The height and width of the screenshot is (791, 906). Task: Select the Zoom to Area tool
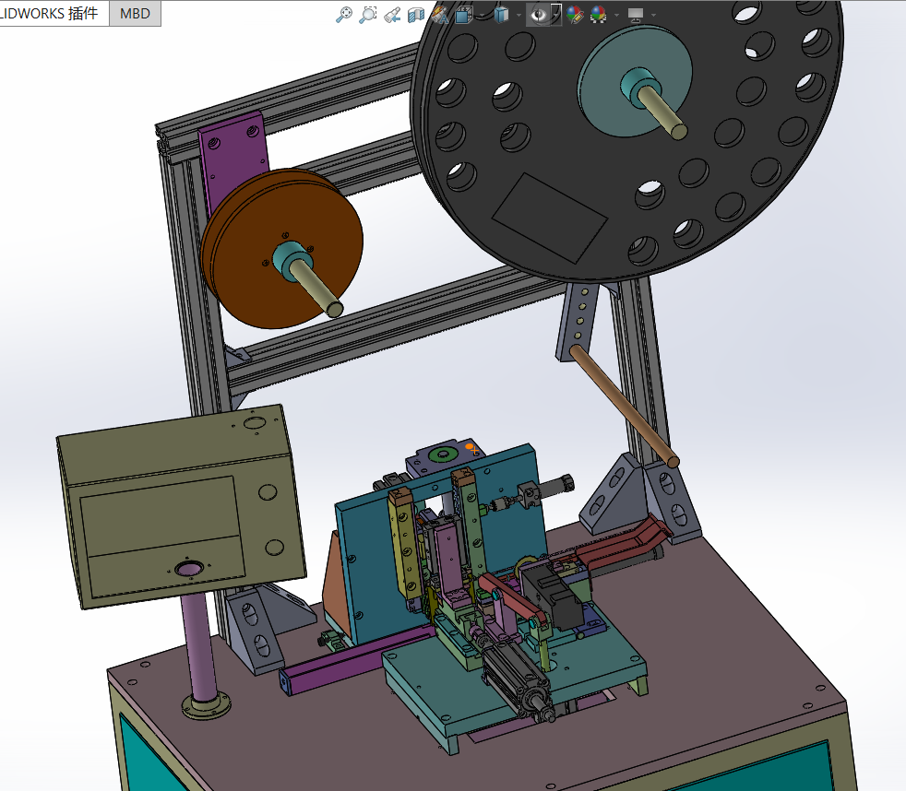pos(367,15)
